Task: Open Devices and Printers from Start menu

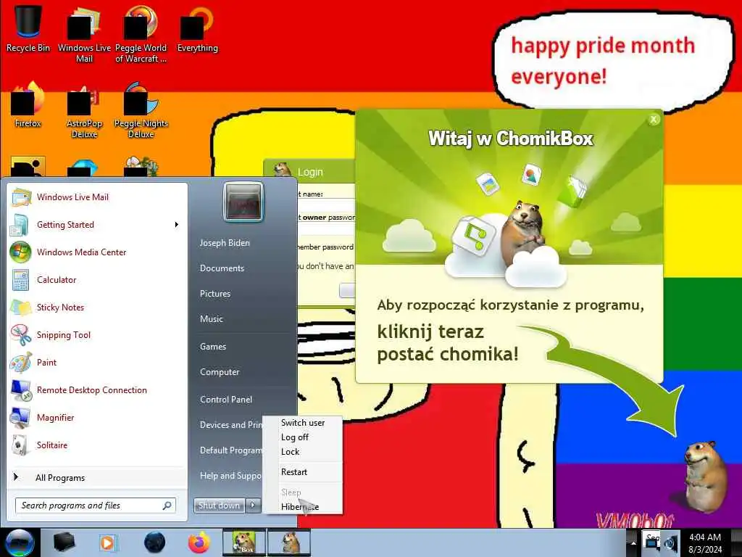Action: pos(231,425)
